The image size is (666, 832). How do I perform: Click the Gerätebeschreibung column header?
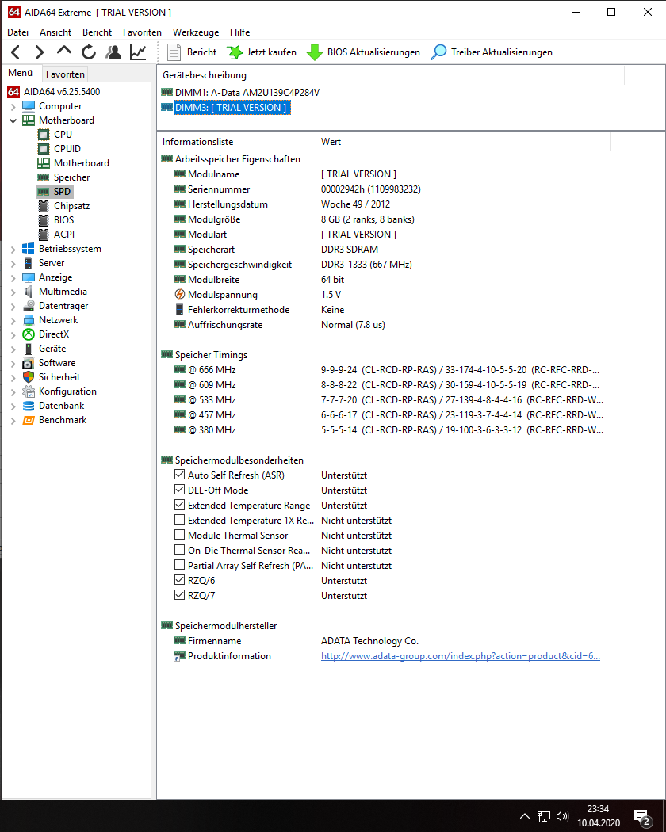391,75
